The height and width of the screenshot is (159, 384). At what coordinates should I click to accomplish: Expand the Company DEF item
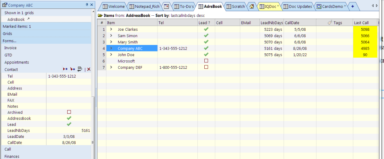point(111,67)
